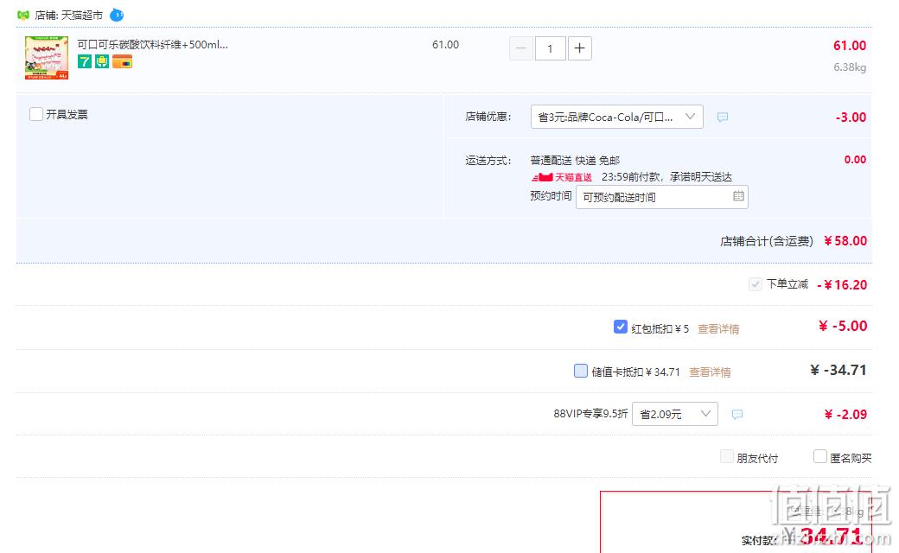Open the blue Wangwang chat icon
Screen dimensions: 899x553
tap(117, 15)
